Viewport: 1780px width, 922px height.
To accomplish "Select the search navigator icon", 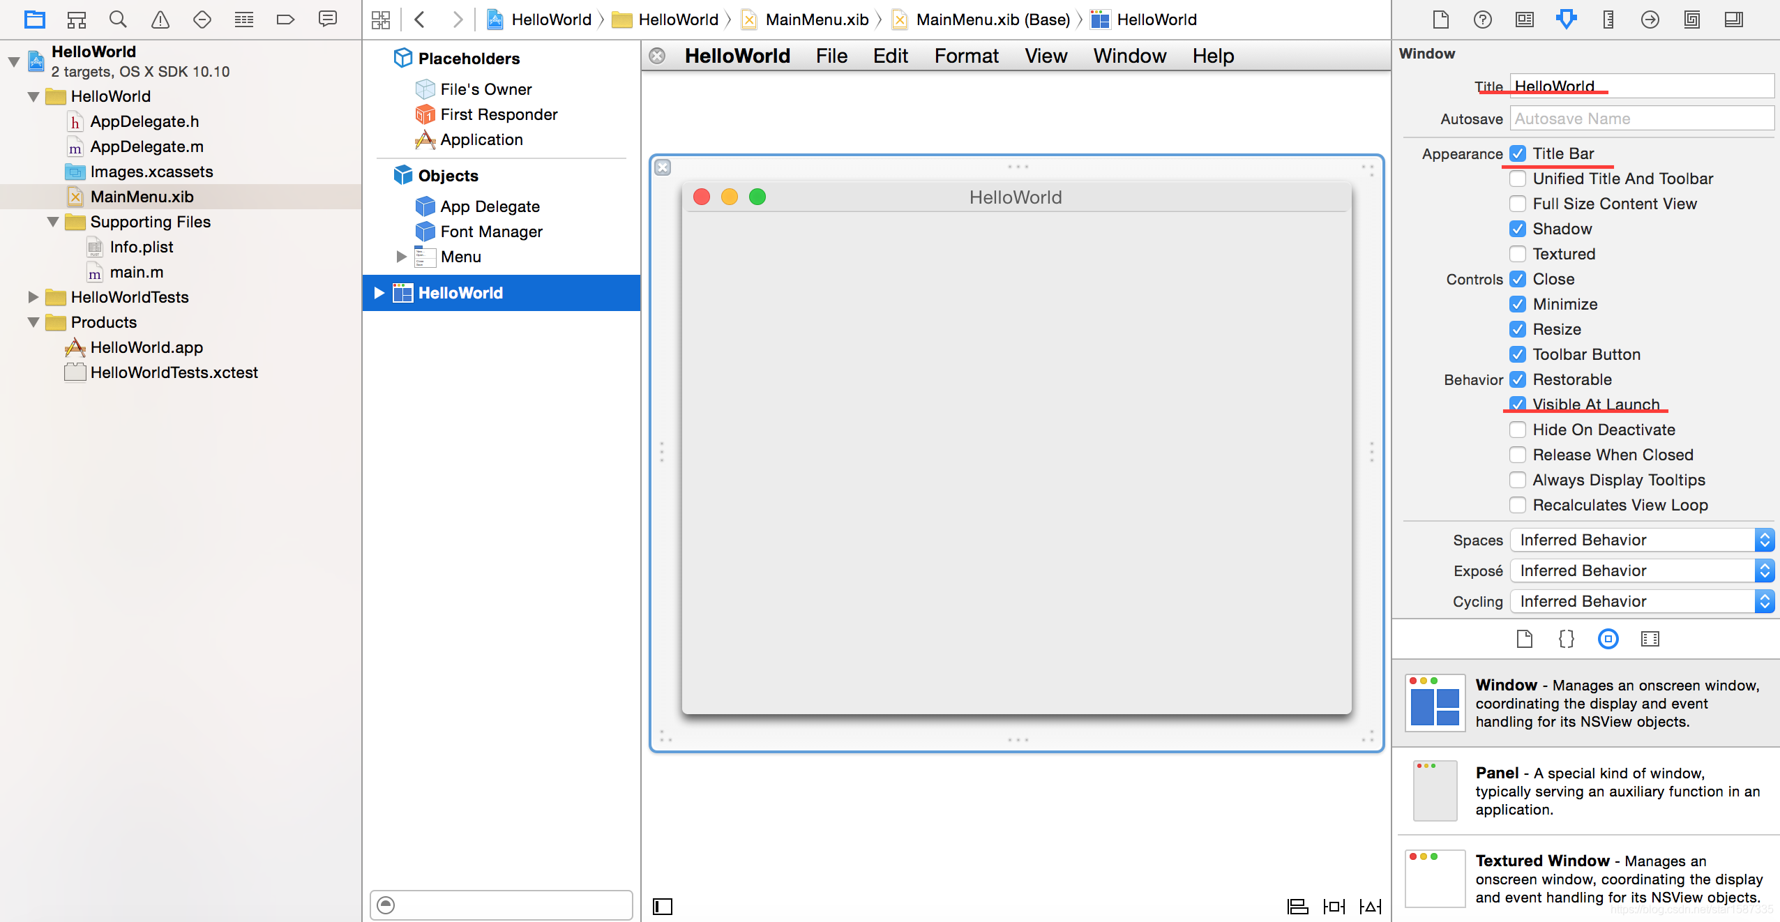I will [118, 20].
